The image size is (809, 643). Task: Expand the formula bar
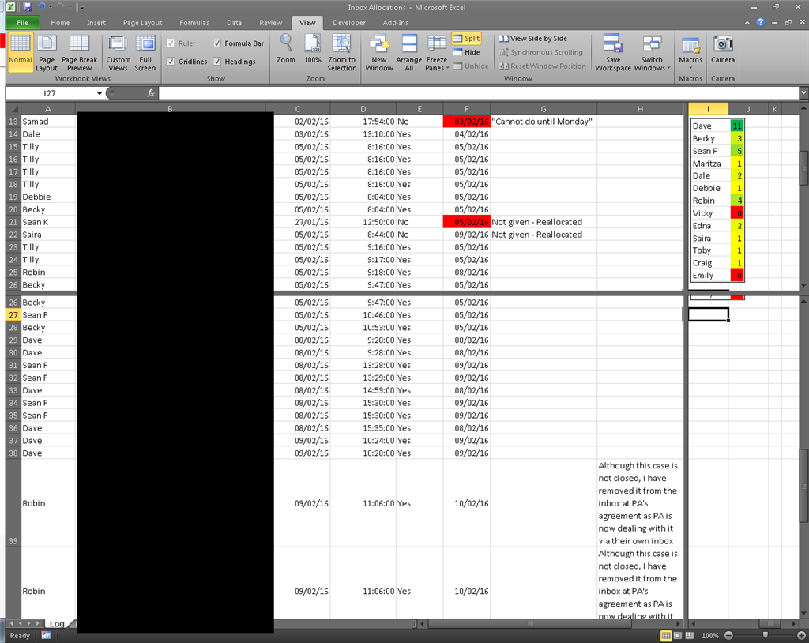(x=803, y=93)
